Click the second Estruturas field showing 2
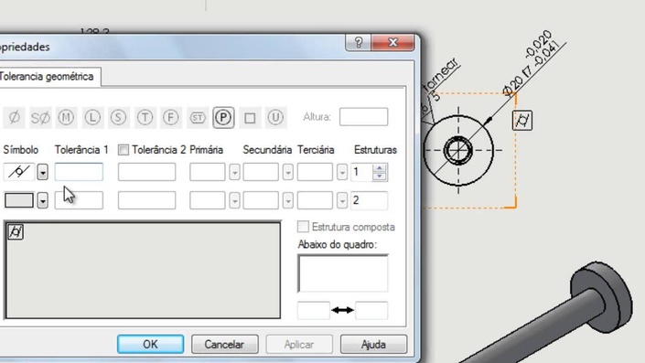Screen dimensions: 645x363 [369, 200]
